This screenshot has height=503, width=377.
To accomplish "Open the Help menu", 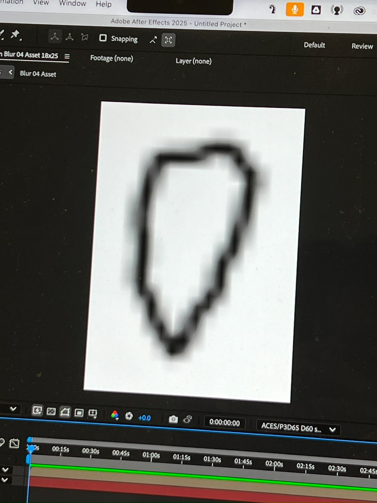I will pos(103,5).
